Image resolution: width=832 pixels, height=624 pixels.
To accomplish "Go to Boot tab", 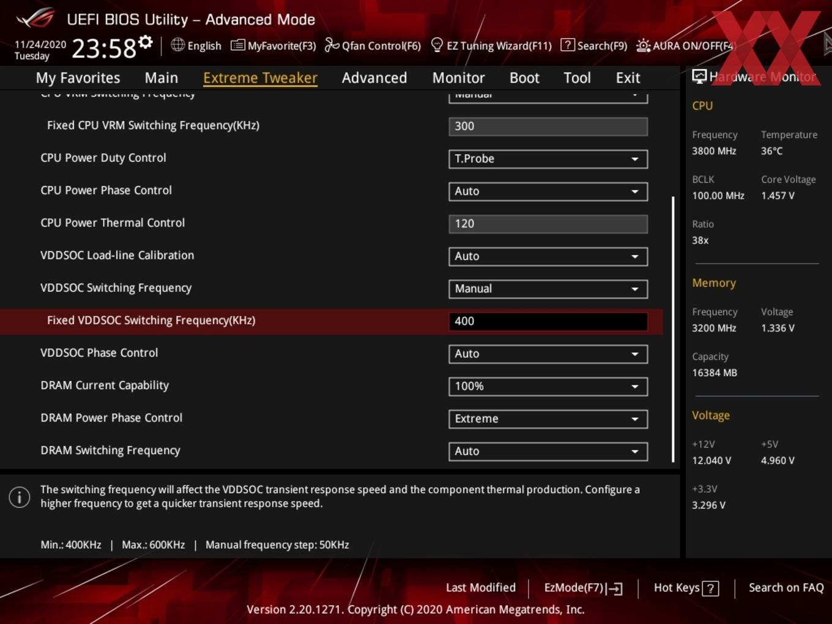I will [524, 78].
